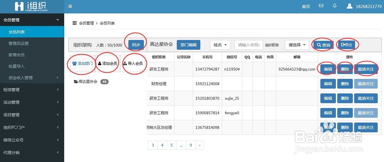The height and width of the screenshot is (162, 384).
Task: Collapse the 会员管理 sidebar section
Action: [x=32, y=20]
